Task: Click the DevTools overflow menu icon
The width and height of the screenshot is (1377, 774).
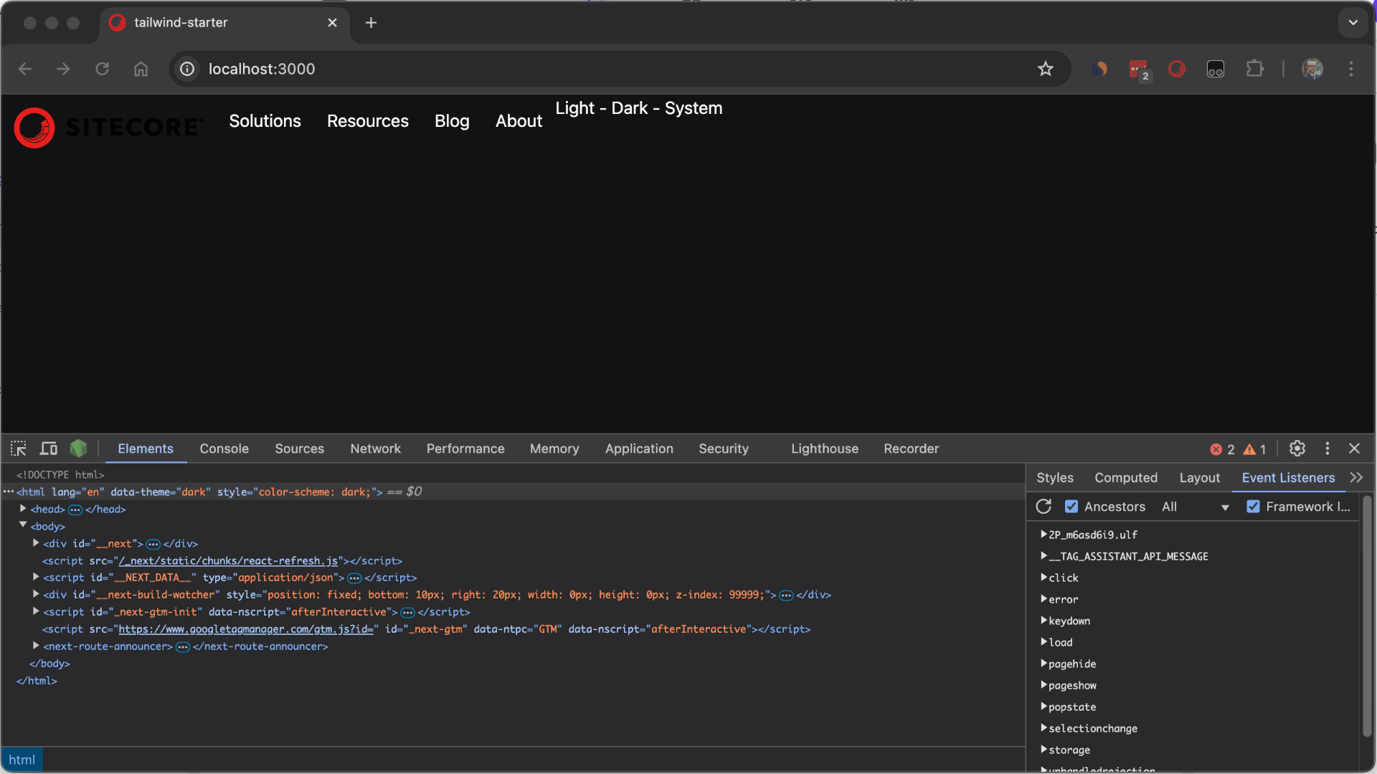Action: click(x=1327, y=448)
